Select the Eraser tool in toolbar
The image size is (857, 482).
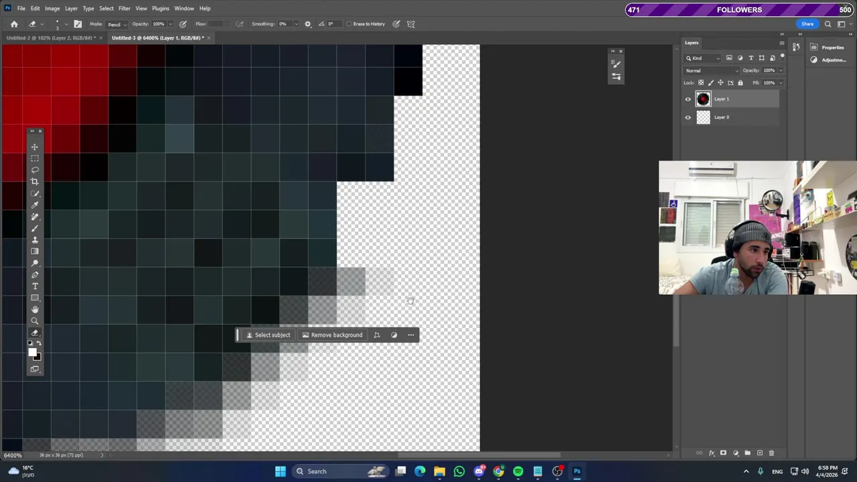point(35,333)
